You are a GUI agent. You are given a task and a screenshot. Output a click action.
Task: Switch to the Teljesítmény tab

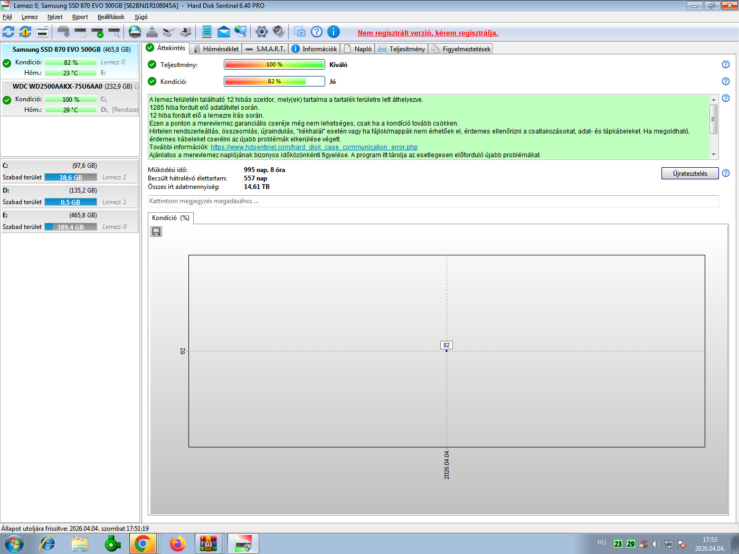[x=402, y=49]
